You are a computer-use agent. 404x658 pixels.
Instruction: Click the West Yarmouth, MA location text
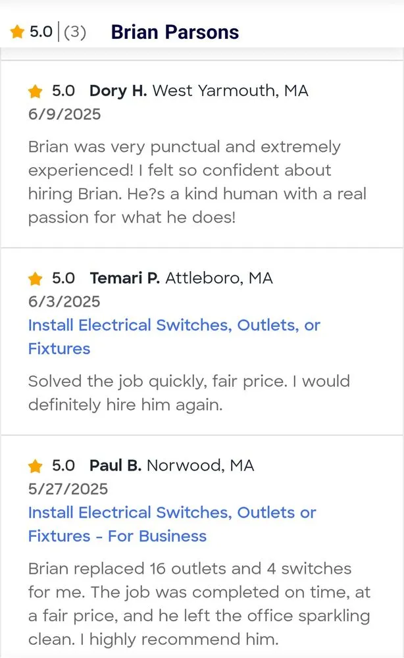coord(231,91)
